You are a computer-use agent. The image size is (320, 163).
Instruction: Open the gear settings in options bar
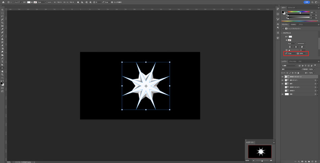click(x=90, y=2)
